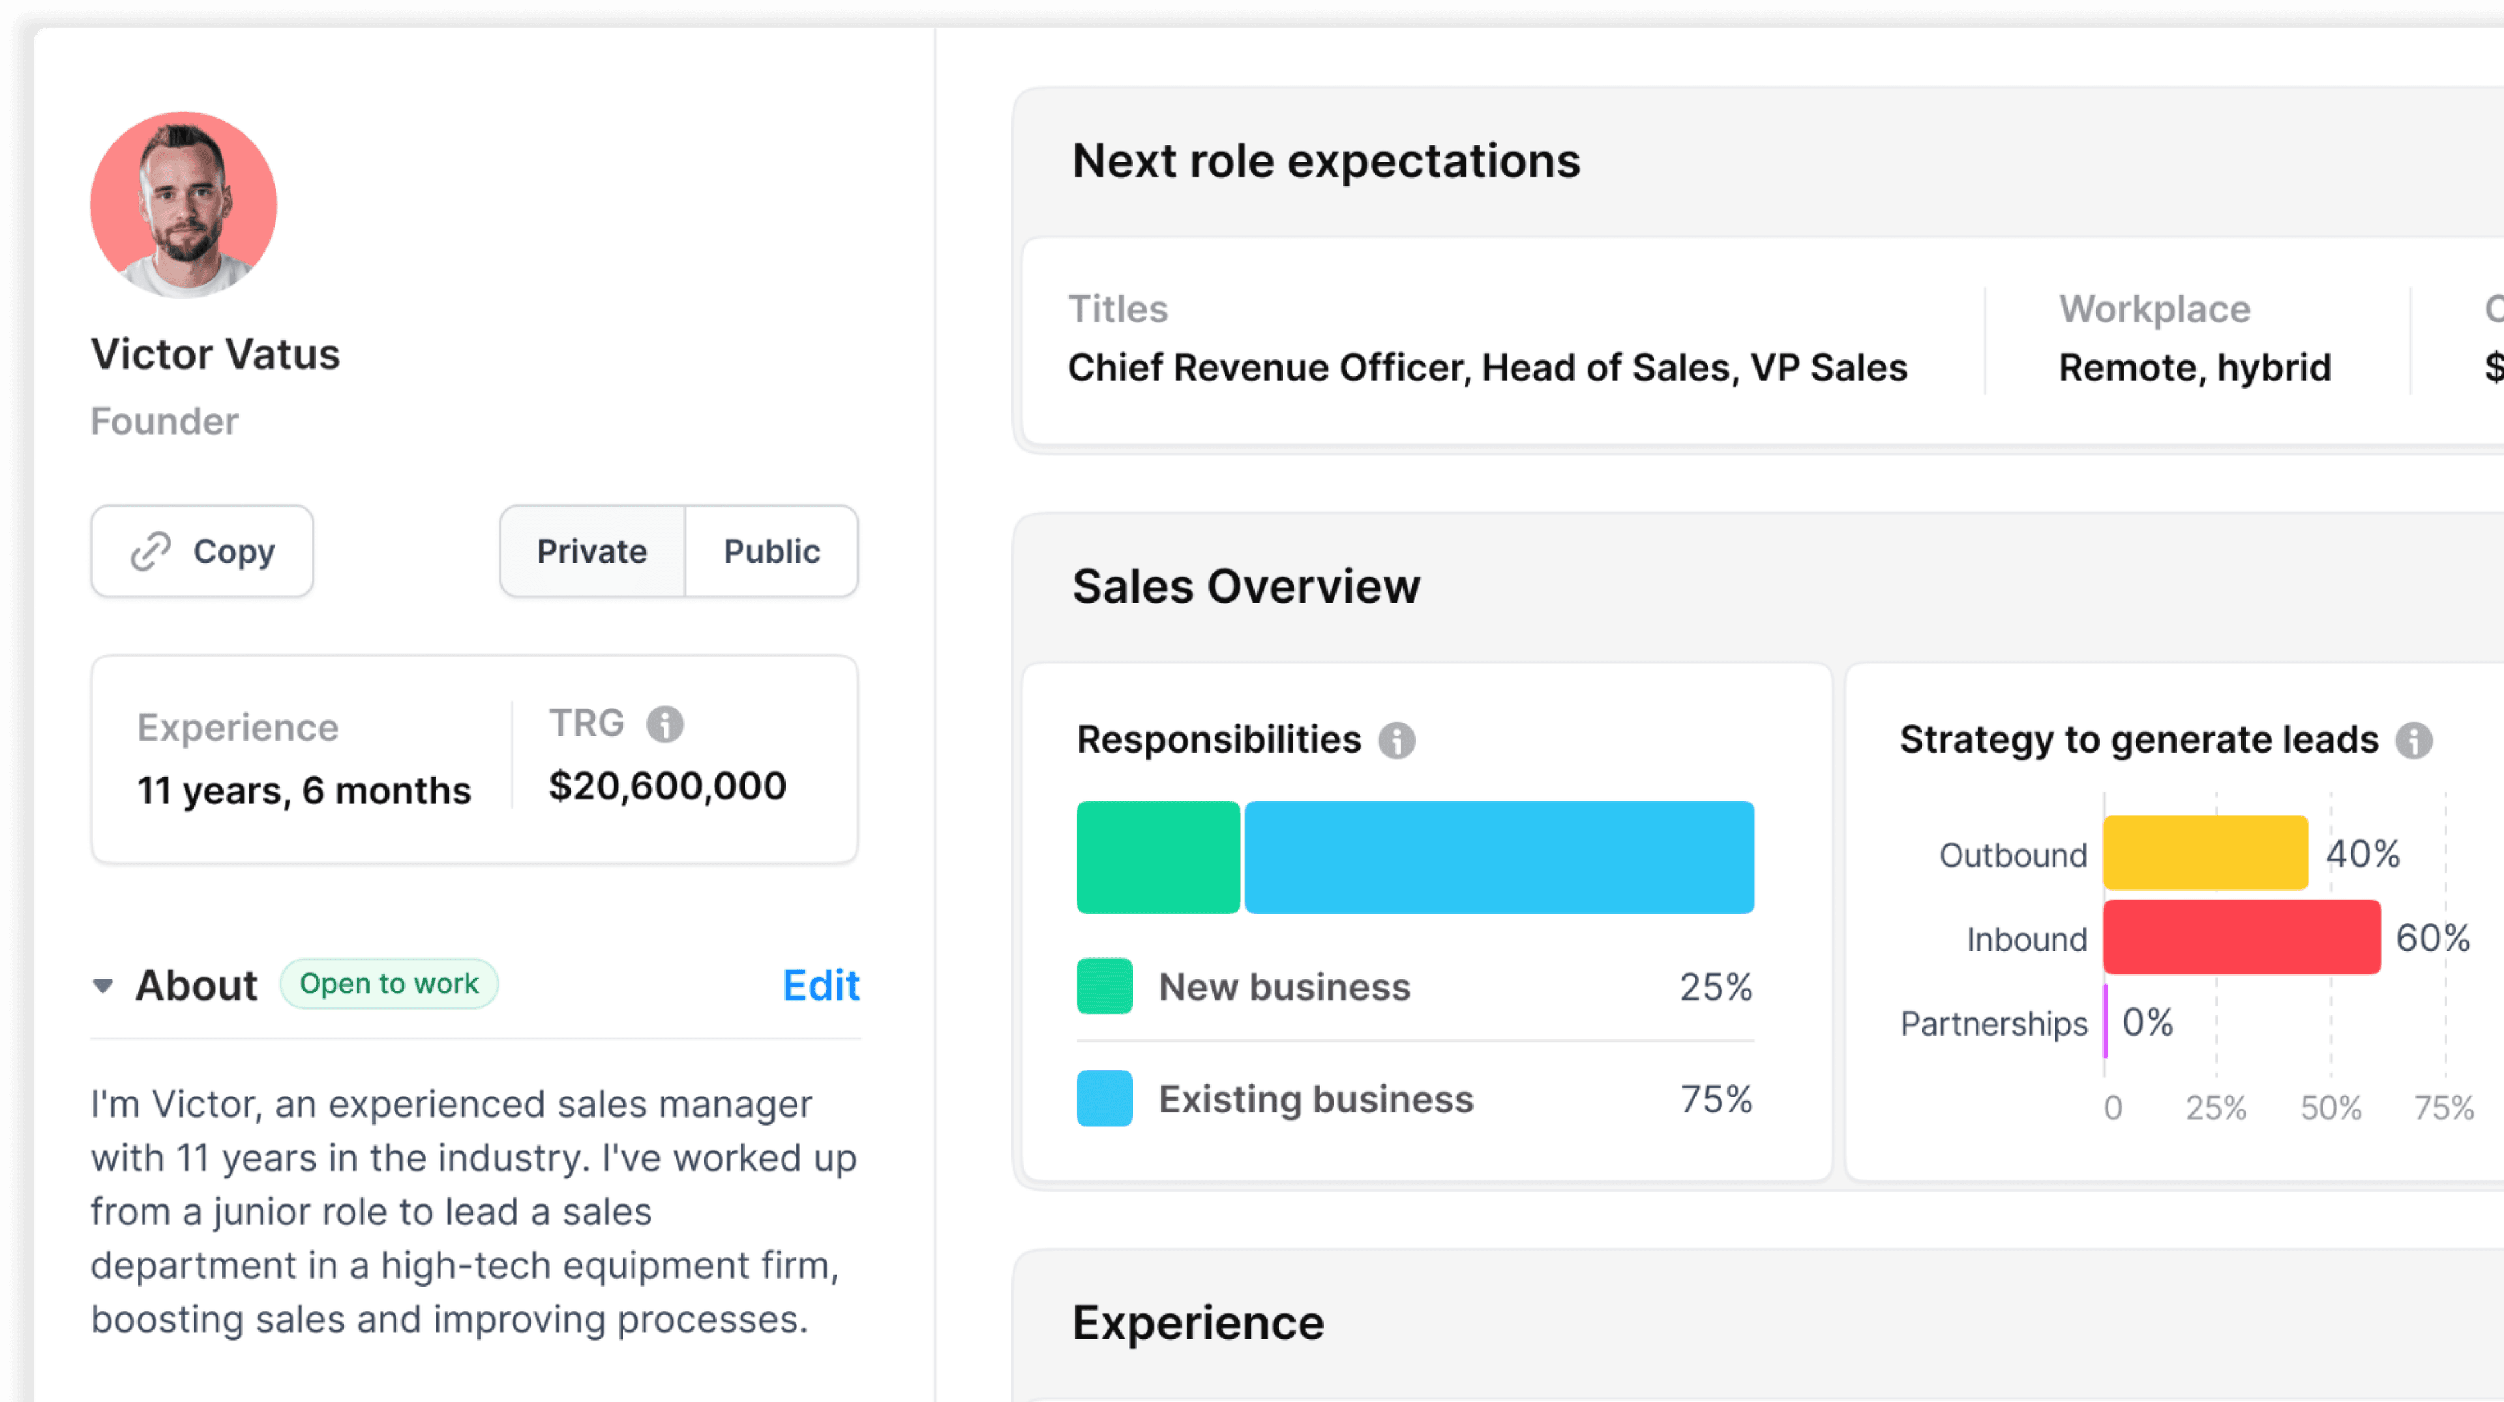Viewport: 2504px width, 1402px height.
Task: Click the Open to work badge
Action: tap(389, 984)
